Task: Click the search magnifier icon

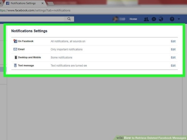Action: 69,19
